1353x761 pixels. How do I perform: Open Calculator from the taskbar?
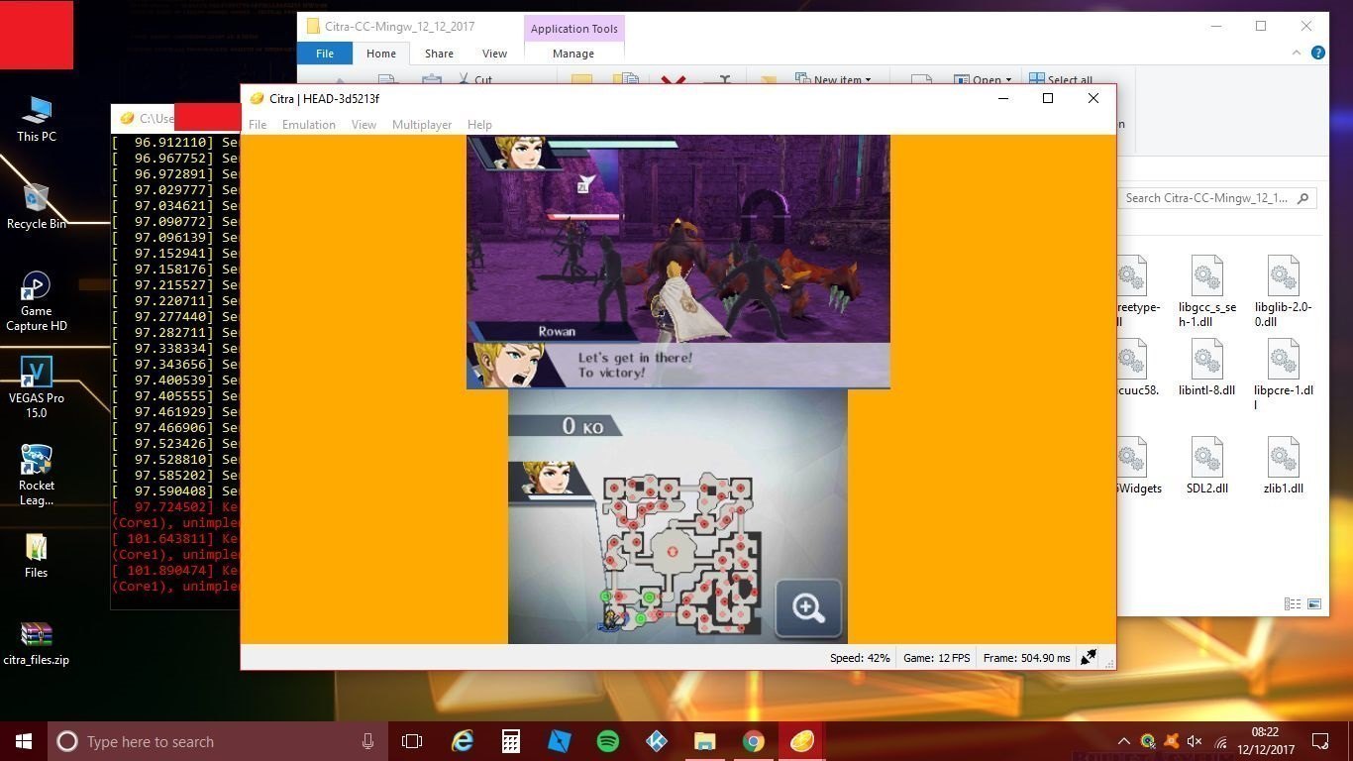point(511,741)
